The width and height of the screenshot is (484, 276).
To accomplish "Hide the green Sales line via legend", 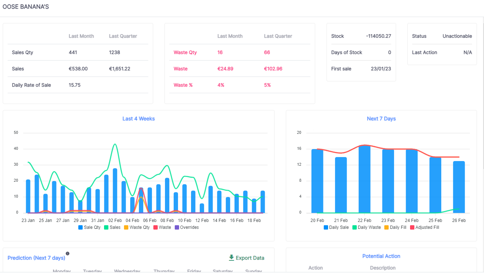I will click(112, 227).
